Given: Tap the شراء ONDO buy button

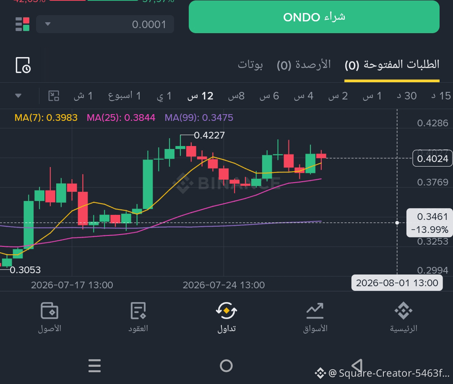Looking at the screenshot, I should tap(314, 17).
